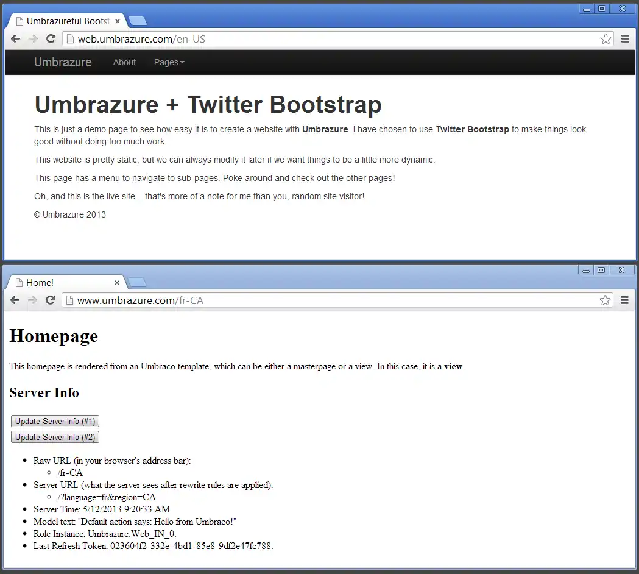Click the Last Refresh Token entry
Screen dimensions: 639x574
coord(154,547)
